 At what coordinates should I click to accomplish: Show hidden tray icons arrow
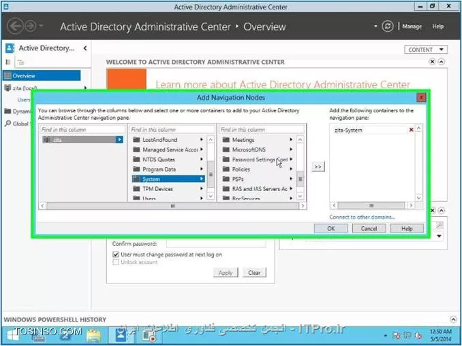[386, 335]
